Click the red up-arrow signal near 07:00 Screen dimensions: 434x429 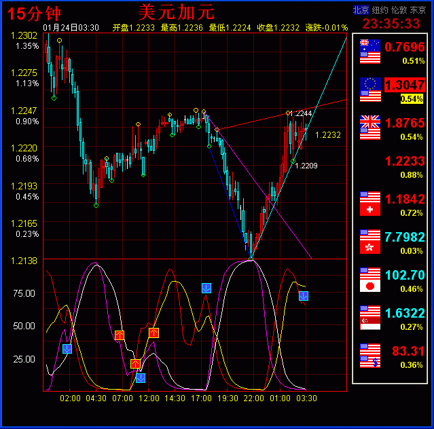(120, 335)
